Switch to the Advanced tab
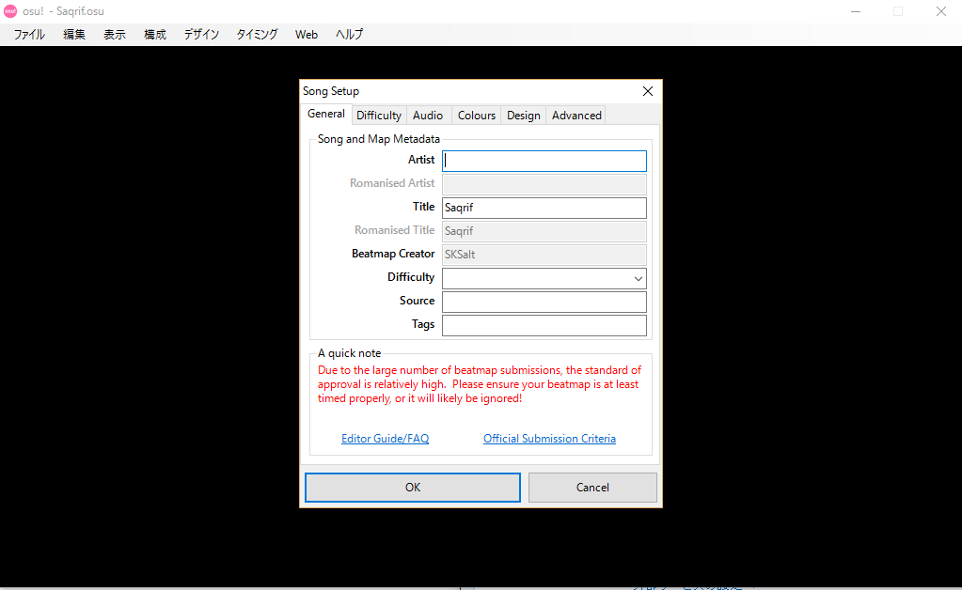Screen dimensions: 962x590 click(x=576, y=116)
